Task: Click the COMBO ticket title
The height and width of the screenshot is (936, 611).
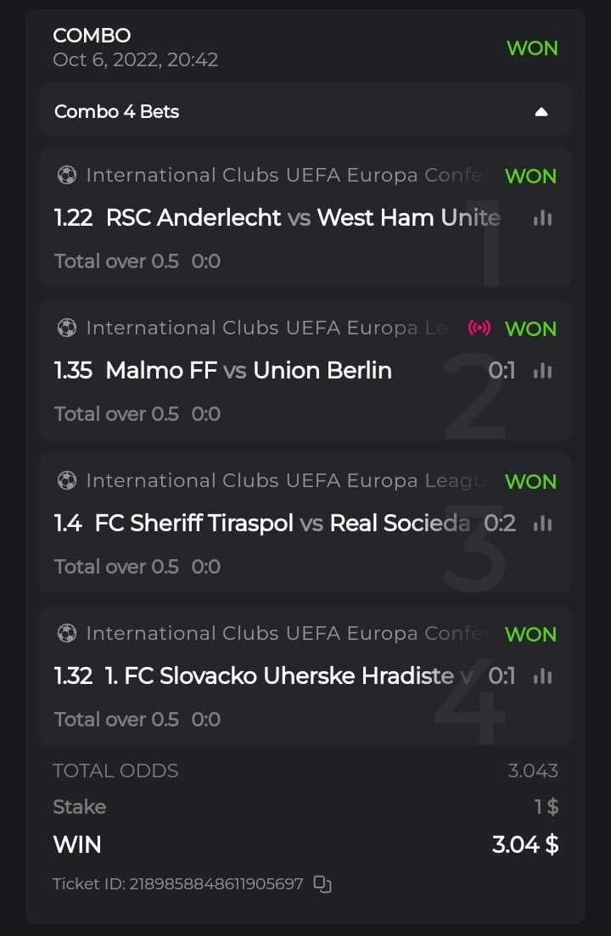Action: (92, 36)
